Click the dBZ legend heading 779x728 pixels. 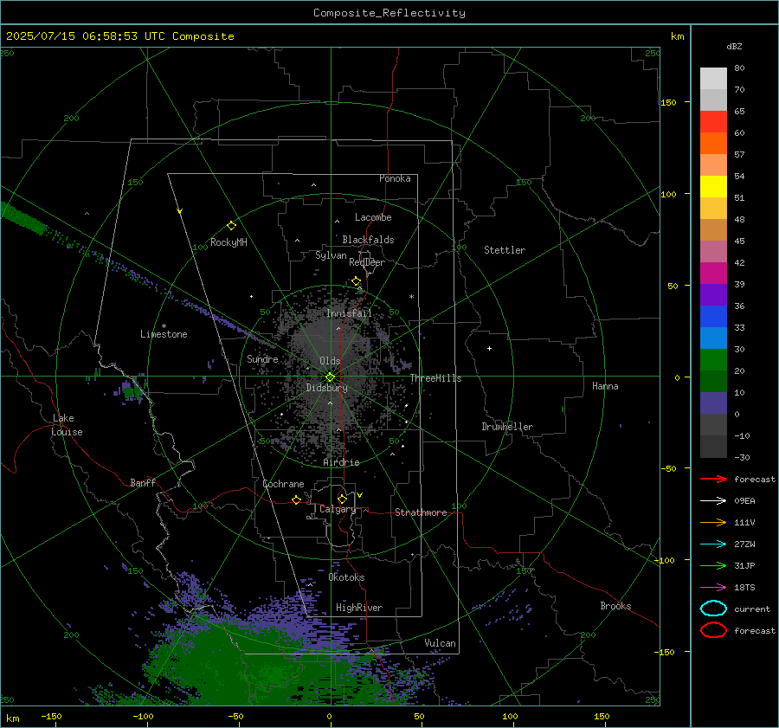pyautogui.click(x=734, y=47)
